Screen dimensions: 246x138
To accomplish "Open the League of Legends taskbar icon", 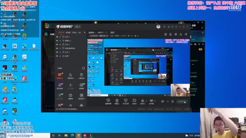I will coord(91,136).
